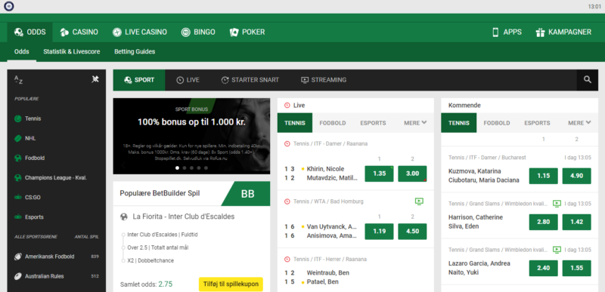
Task: Select the Odds sub-tab
Action: coord(22,51)
